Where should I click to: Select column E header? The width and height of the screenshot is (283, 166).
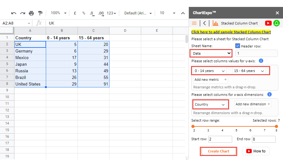tap(157, 30)
